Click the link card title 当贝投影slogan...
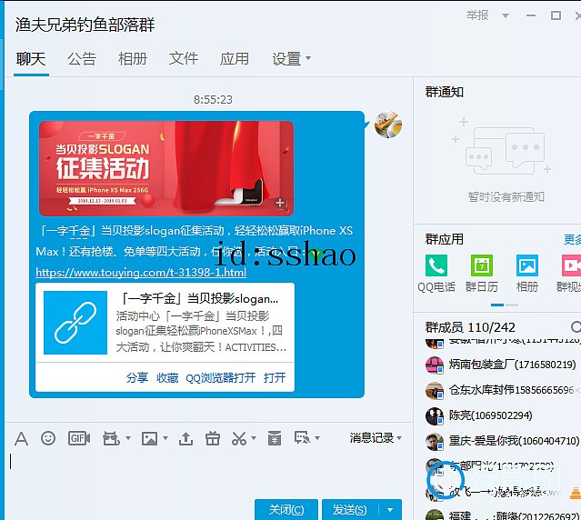 tap(200, 298)
